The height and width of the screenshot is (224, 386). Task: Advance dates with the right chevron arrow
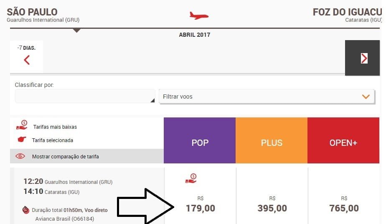coord(364,59)
